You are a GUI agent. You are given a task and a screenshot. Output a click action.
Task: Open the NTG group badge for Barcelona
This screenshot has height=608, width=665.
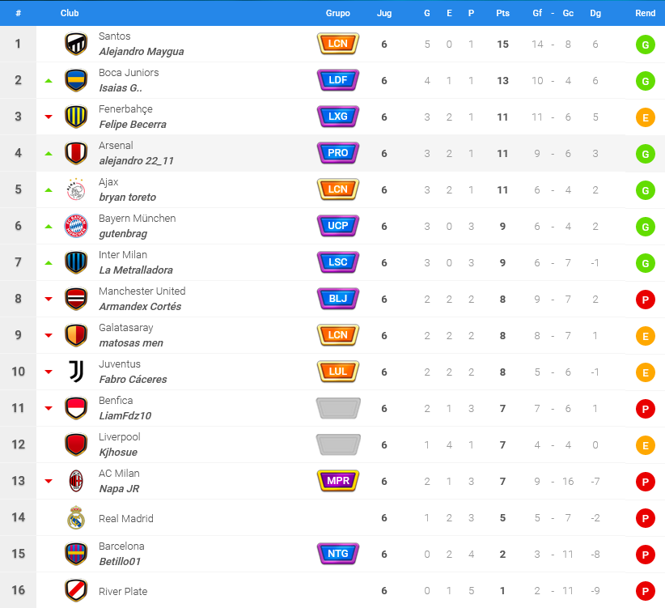pyautogui.click(x=338, y=554)
